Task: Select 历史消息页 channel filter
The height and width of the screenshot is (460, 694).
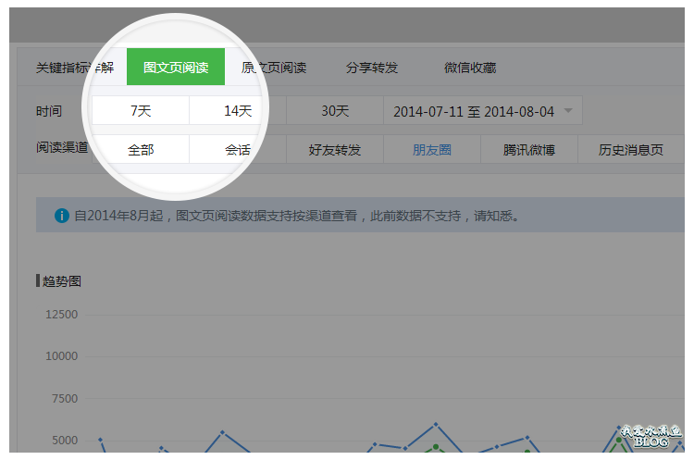Action: tap(630, 149)
